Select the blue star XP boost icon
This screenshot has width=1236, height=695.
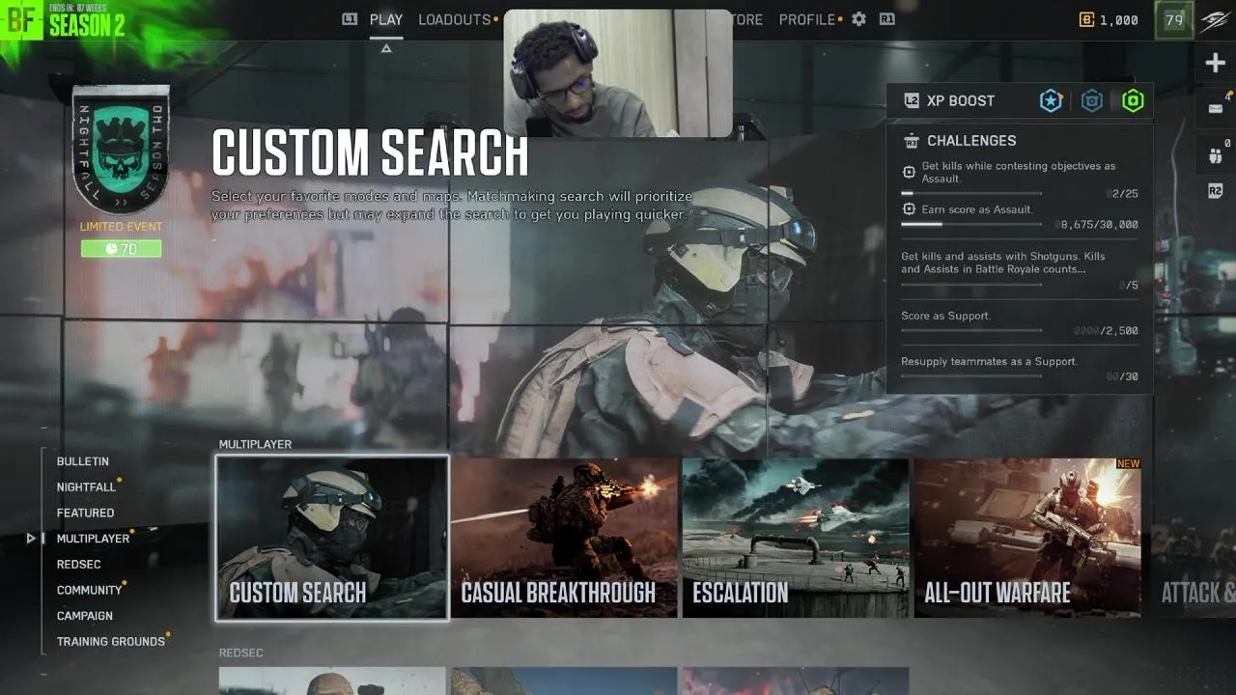1051,100
